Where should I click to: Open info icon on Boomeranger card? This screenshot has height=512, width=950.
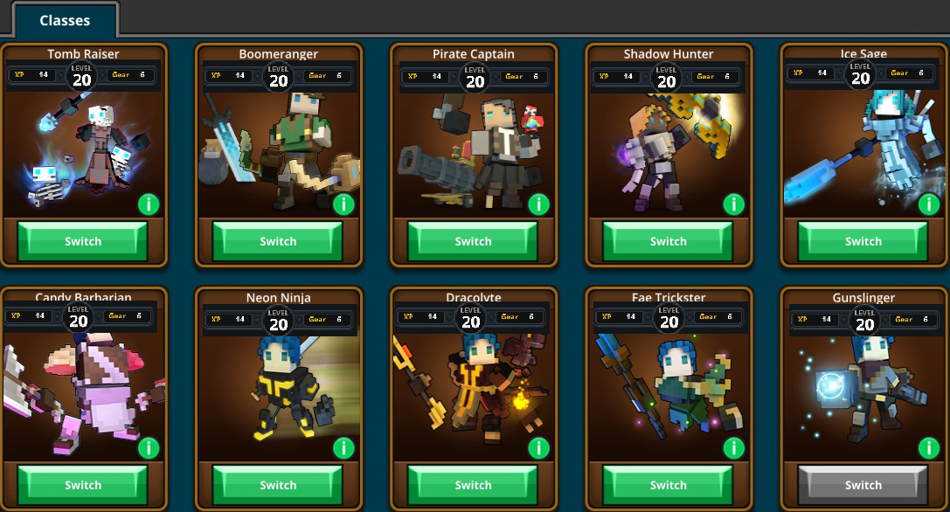point(343,204)
